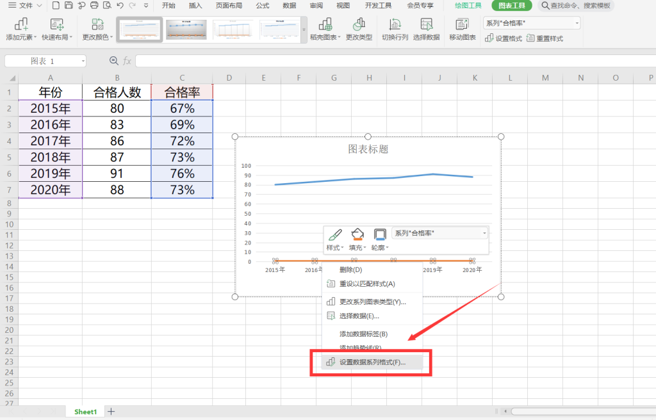Open the floating mini toolbar series dropdown

click(x=440, y=233)
